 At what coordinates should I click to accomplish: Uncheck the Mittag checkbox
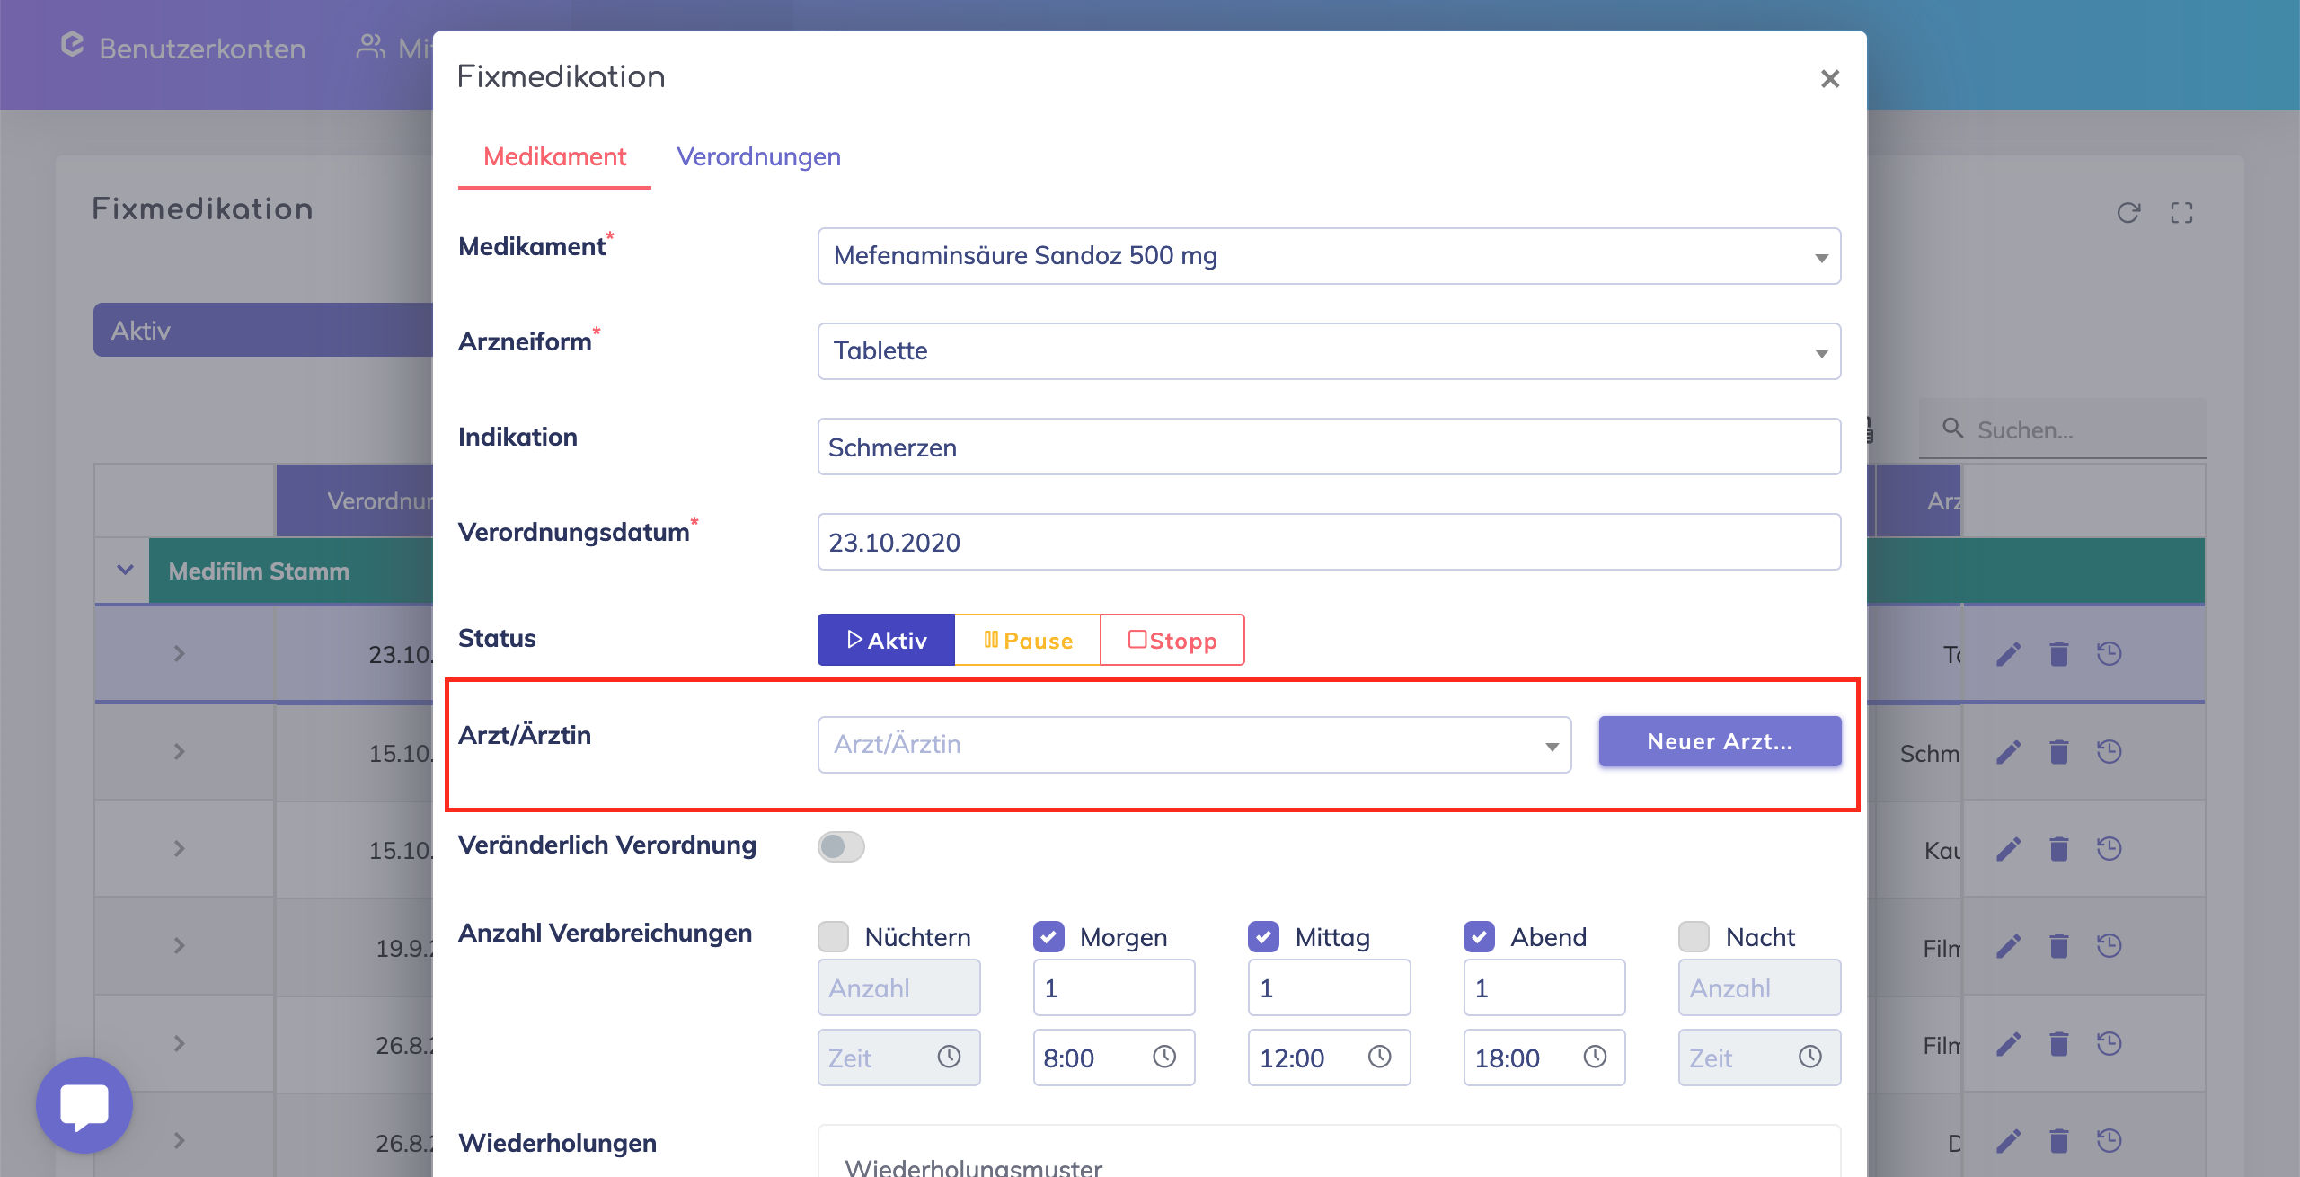(1264, 936)
